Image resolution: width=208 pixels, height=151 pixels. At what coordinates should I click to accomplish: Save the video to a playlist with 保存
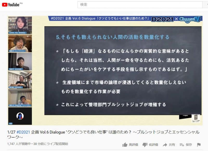click(182, 145)
